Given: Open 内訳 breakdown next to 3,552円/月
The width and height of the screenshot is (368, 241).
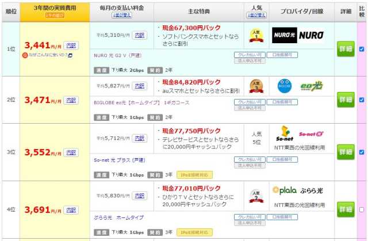Looking at the screenshot, I should coord(71,152).
